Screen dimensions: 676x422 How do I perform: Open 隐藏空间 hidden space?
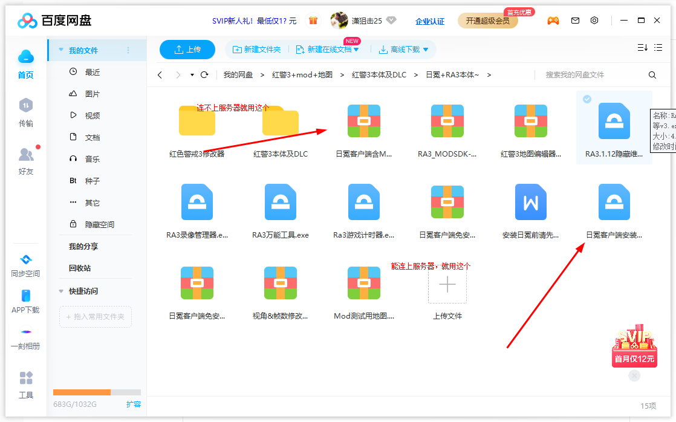[100, 224]
